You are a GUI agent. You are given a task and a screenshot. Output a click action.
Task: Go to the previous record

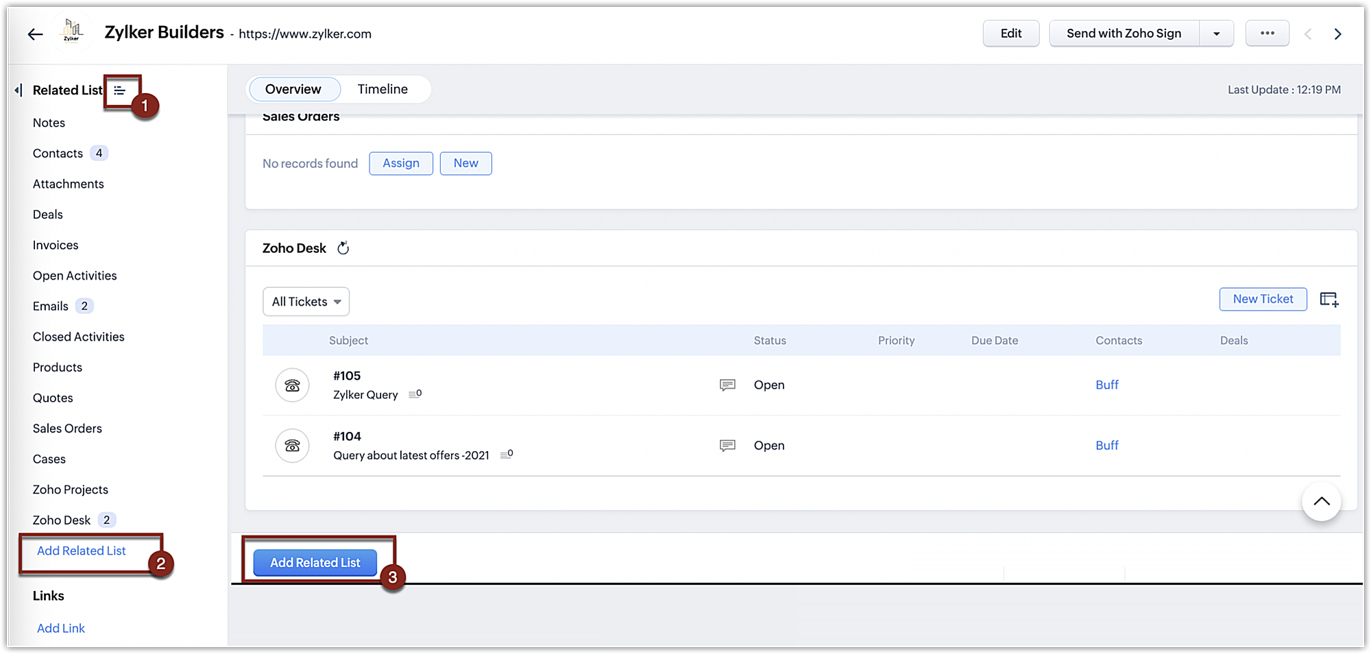tap(1308, 34)
